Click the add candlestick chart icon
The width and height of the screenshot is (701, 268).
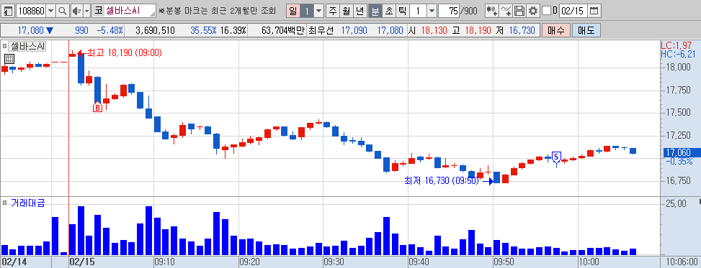492,11
